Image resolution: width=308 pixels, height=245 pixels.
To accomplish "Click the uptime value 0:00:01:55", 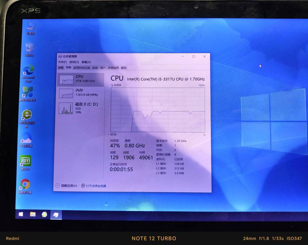I will [121, 170].
